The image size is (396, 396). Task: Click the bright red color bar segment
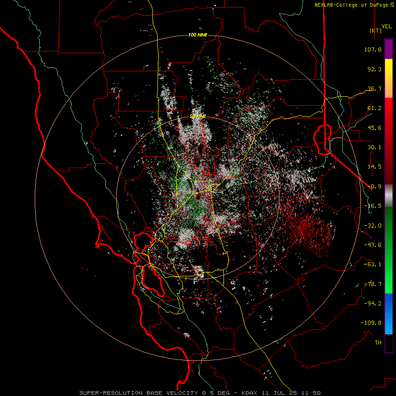tap(389, 107)
